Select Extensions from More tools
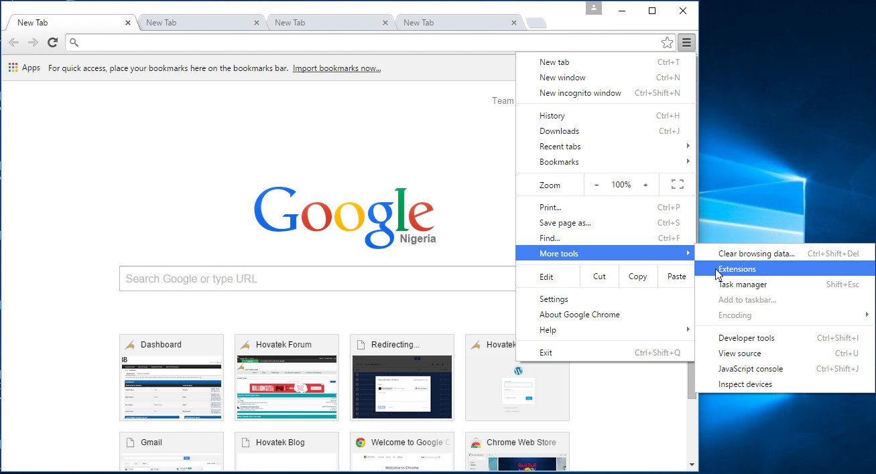Viewport: 876px width, 474px height. pyautogui.click(x=737, y=268)
